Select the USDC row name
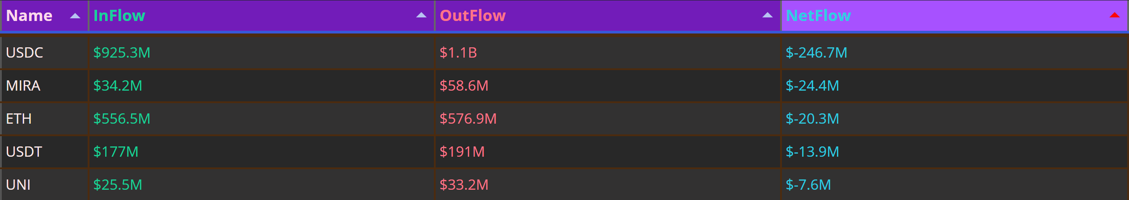Screen dimensions: 1129x200 pyautogui.click(x=25, y=53)
